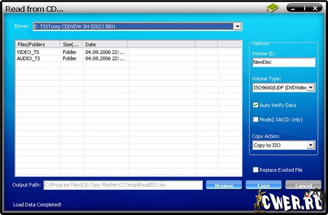Start copying with the Copy button
This screenshot has width=328, height=215.
coord(264,185)
